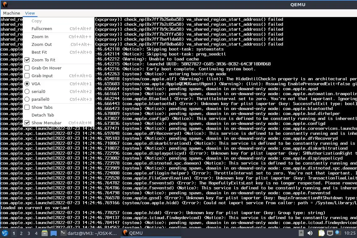Click 'check_np(0x7ff7b26eba58)' log line
The width and height of the screenshot is (357, 238).
click(189, 19)
